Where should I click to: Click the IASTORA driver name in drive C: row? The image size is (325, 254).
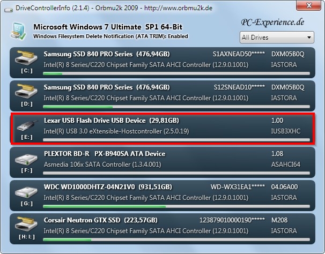[284, 65]
